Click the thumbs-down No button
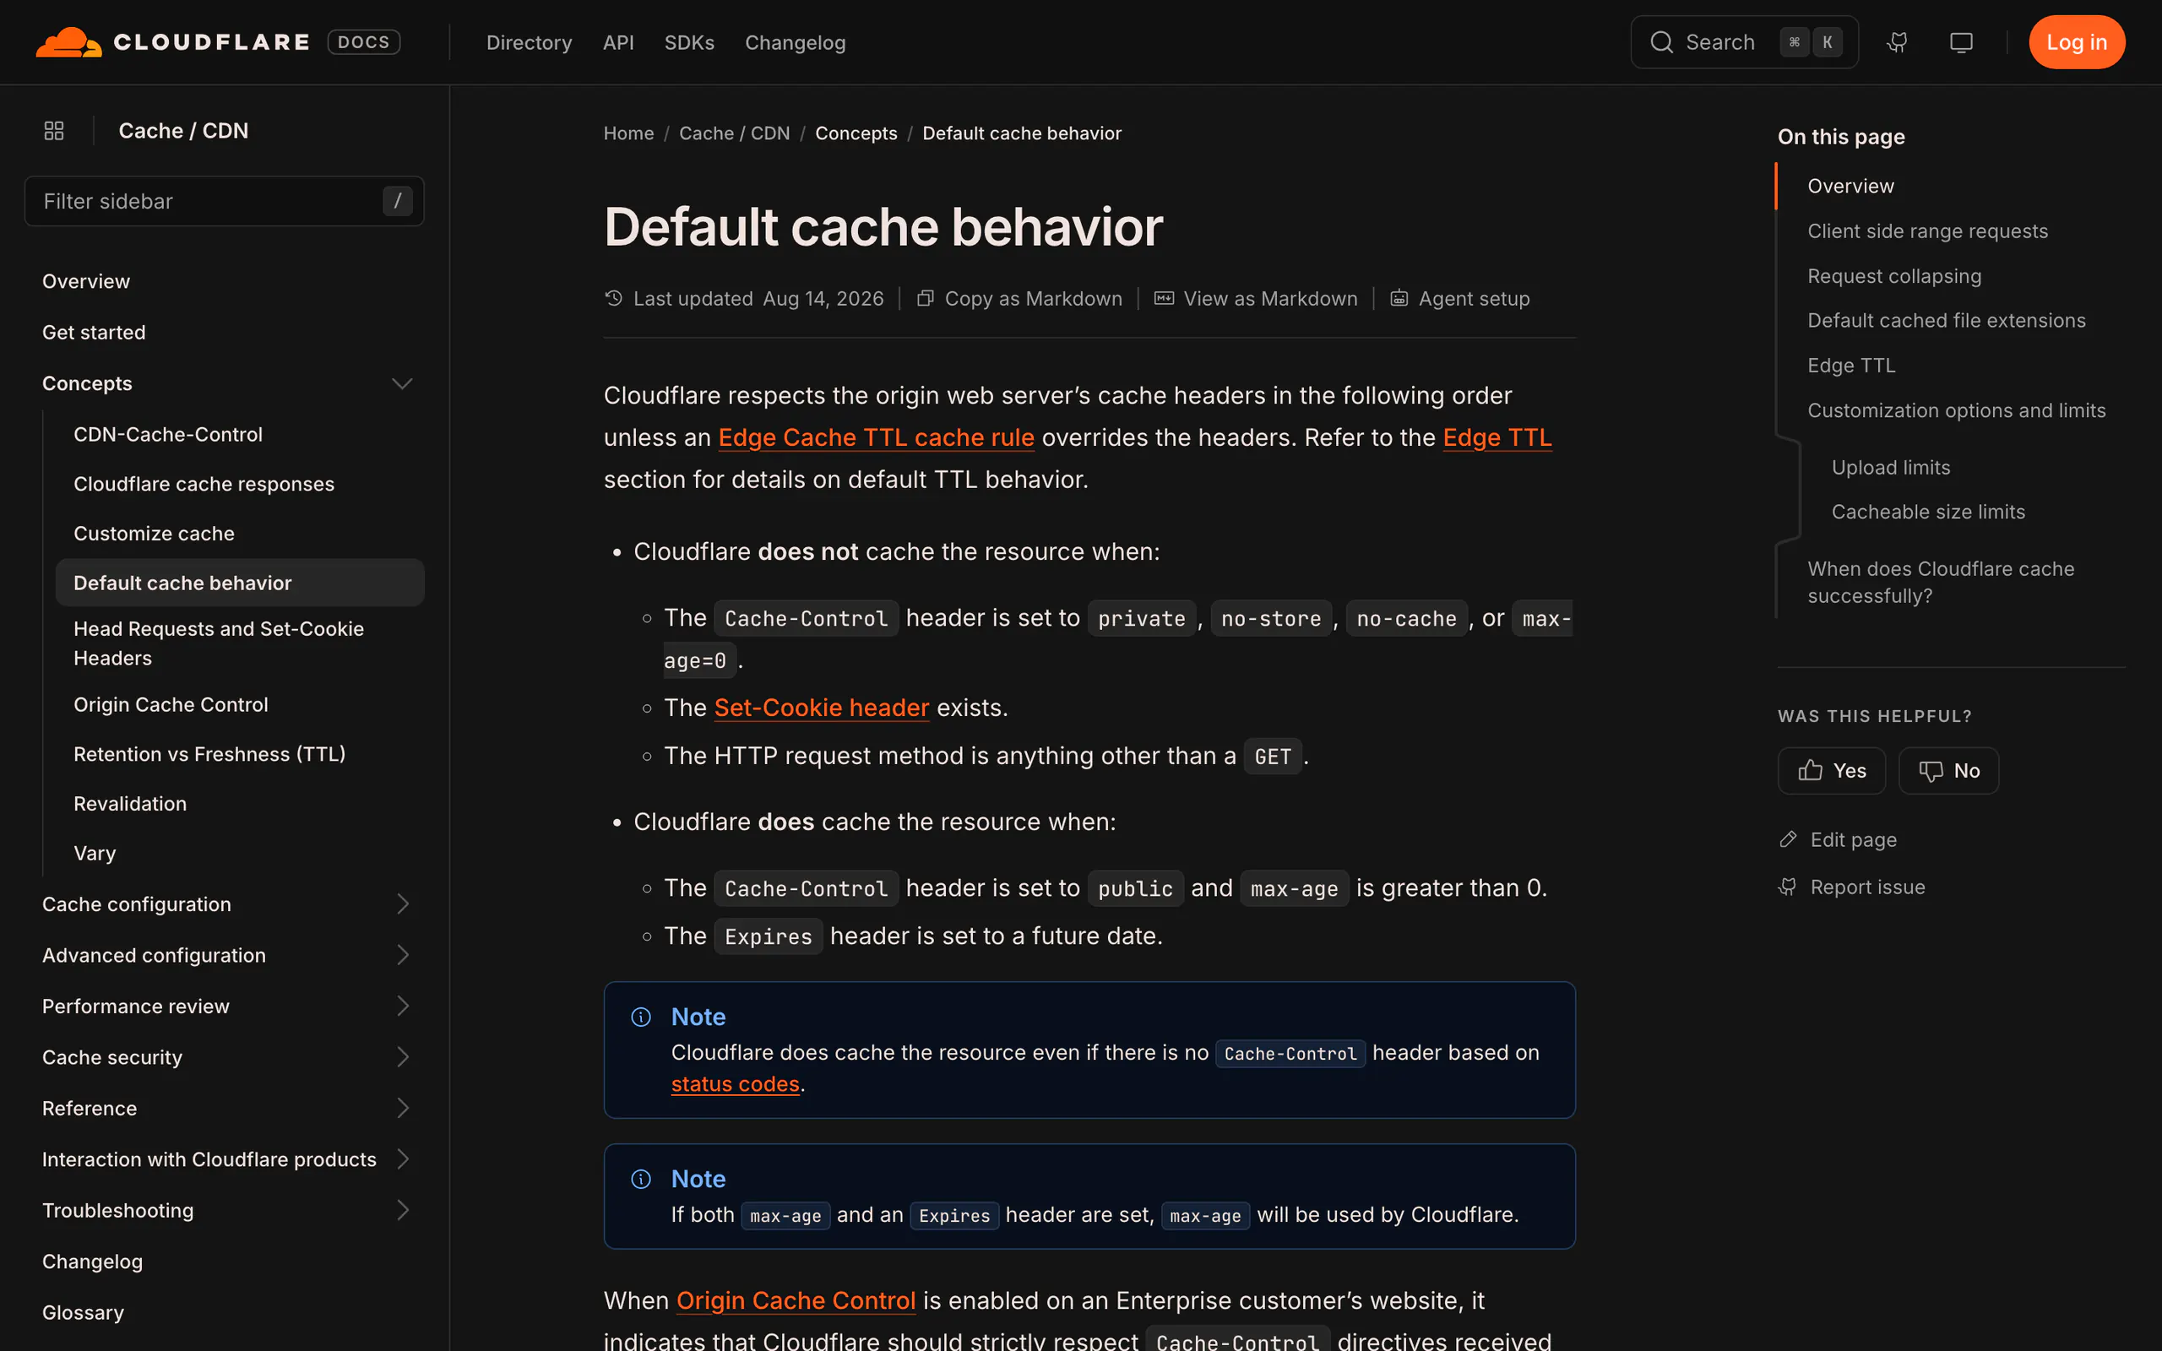 coord(1948,770)
